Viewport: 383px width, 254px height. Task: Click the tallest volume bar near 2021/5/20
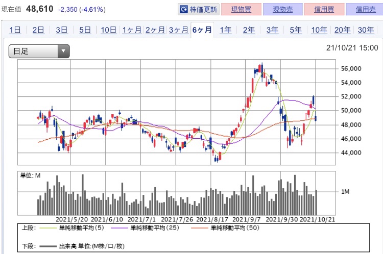coord(83,195)
